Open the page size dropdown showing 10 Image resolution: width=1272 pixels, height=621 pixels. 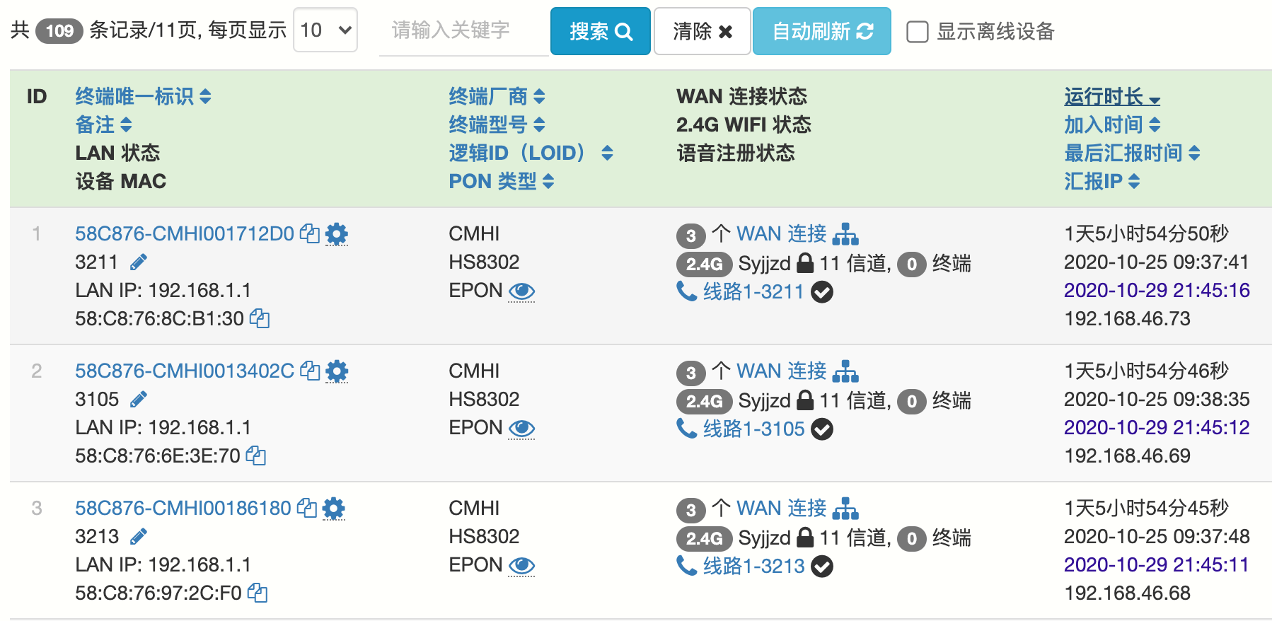[x=325, y=30]
